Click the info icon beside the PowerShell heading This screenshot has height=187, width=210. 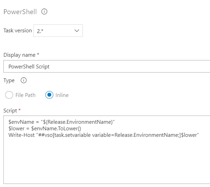44,12
